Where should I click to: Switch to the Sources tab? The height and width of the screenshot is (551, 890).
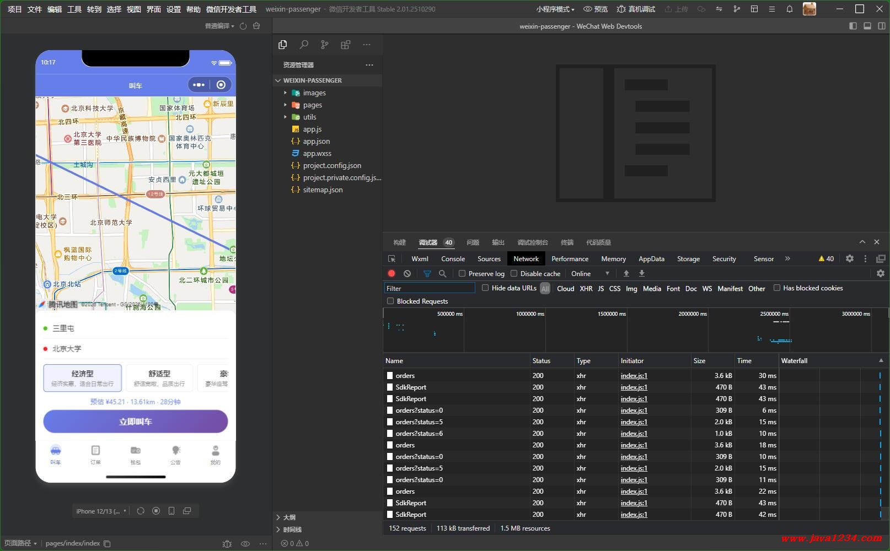point(489,258)
